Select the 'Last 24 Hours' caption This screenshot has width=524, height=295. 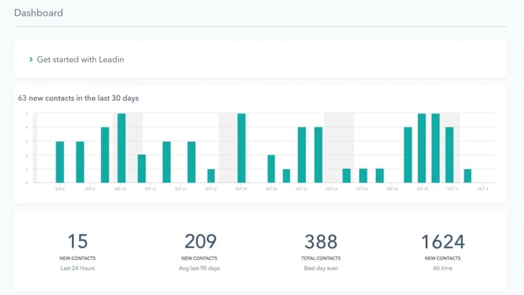click(x=77, y=268)
